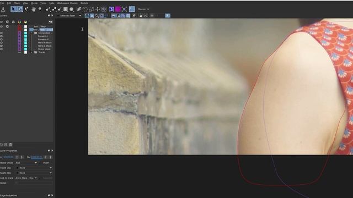Toggle the gear cog for Arm L Warp
The height and width of the screenshot is (198, 353).
(x=7, y=26)
